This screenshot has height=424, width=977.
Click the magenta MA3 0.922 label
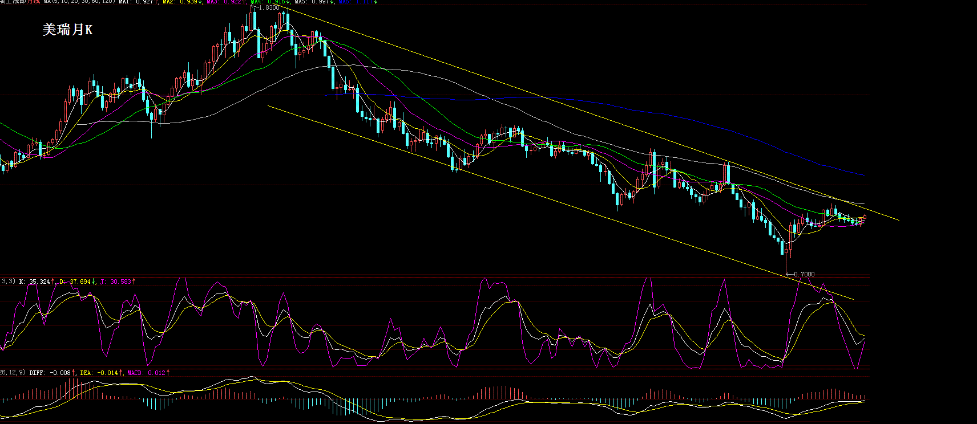pos(226,2)
